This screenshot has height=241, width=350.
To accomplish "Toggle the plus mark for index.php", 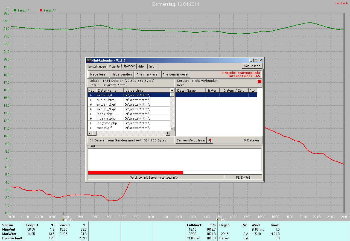I will coord(91,114).
